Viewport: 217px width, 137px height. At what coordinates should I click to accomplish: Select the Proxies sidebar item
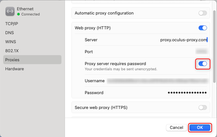point(12,60)
